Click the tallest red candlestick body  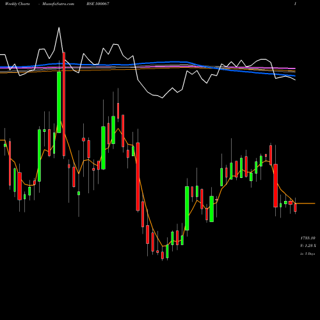coord(64,104)
